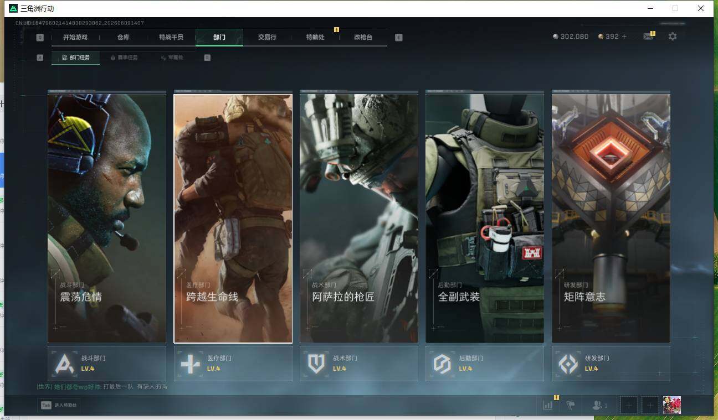The width and height of the screenshot is (718, 420).
Task: Open the 特勤处 tab
Action: [x=315, y=38]
